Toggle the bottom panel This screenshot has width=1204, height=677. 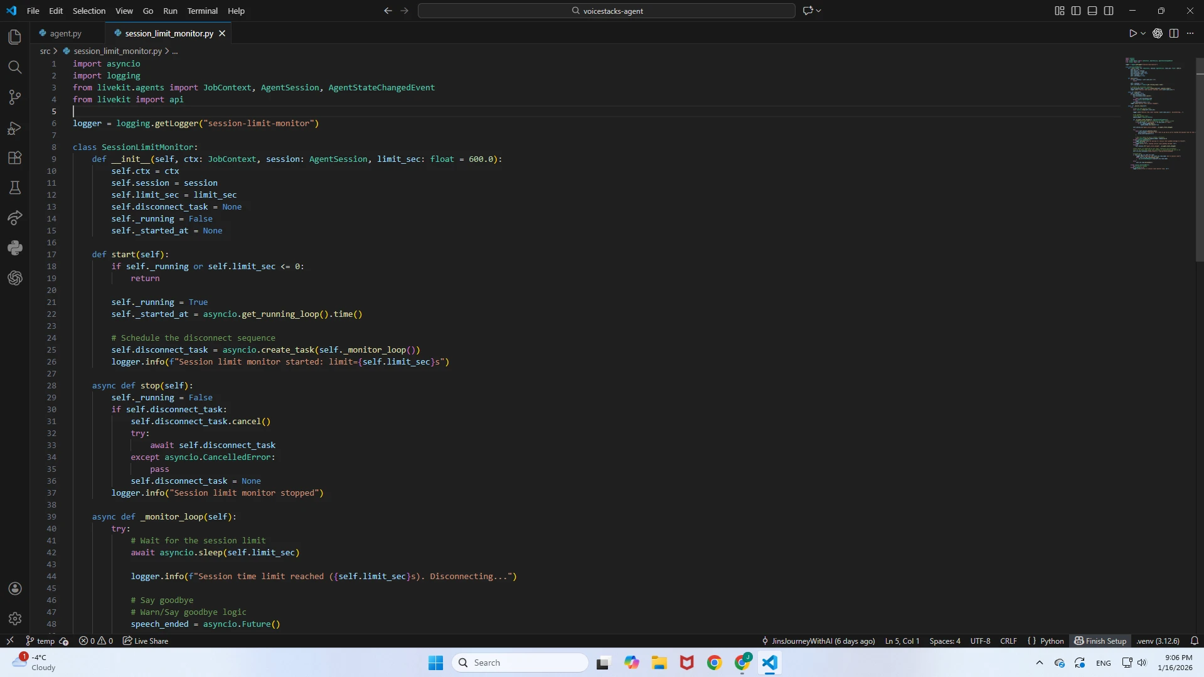[1092, 11]
